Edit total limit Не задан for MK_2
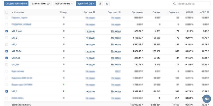 tap(116, 38)
